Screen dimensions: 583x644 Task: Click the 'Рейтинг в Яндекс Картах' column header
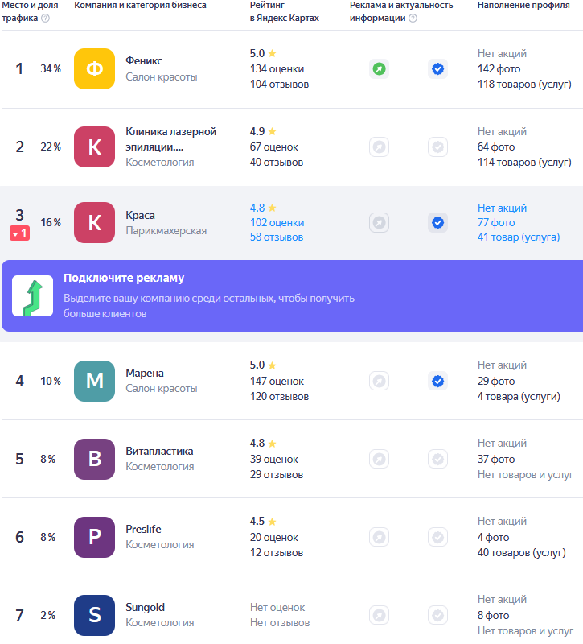(285, 11)
